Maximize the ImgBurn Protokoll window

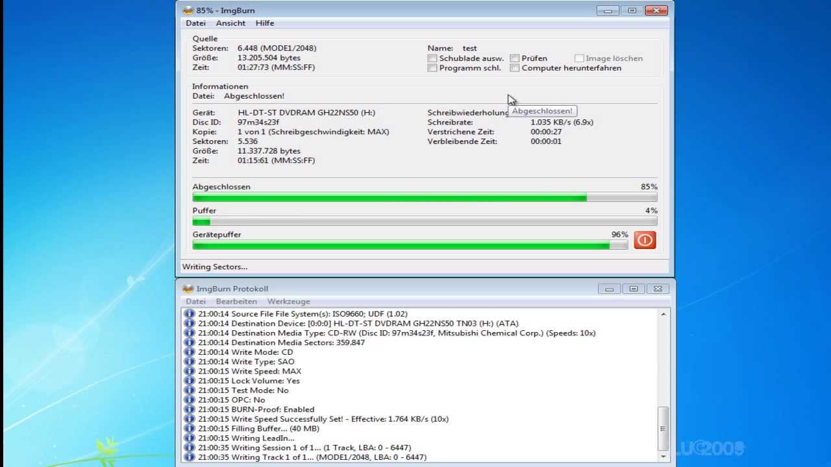(x=634, y=289)
